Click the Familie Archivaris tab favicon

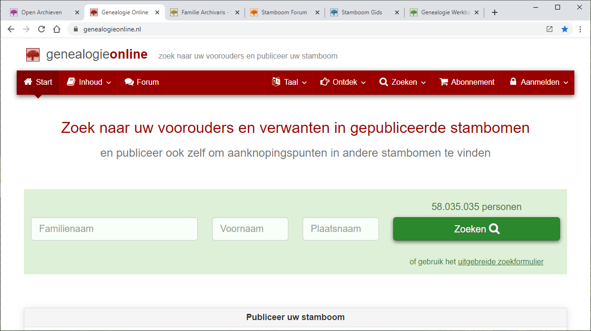pyautogui.click(x=174, y=12)
